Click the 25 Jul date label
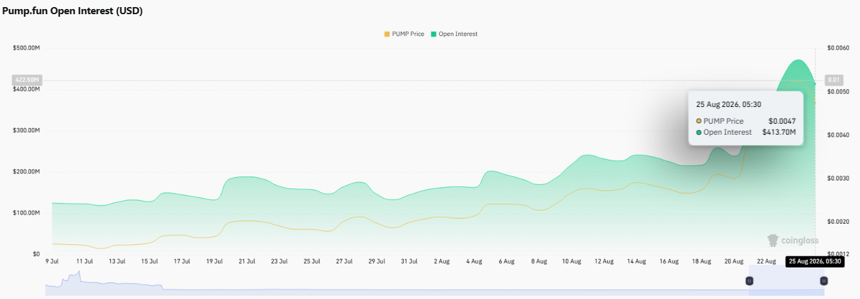The height and width of the screenshot is (299, 860). point(312,262)
